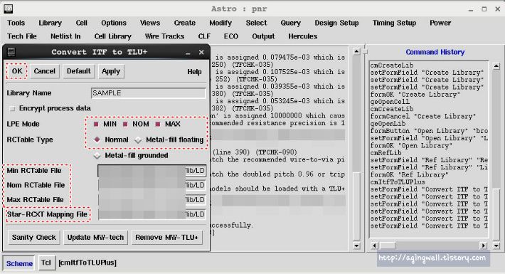Click the Library Name field SAMPLE

pos(148,93)
